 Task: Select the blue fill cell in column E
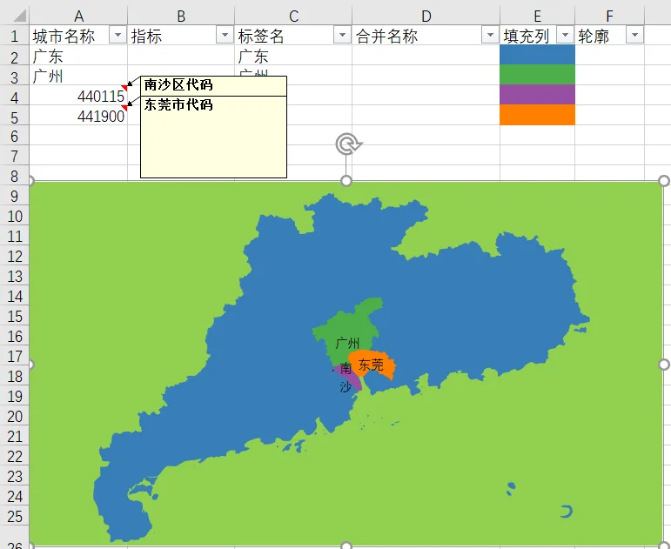(x=537, y=55)
